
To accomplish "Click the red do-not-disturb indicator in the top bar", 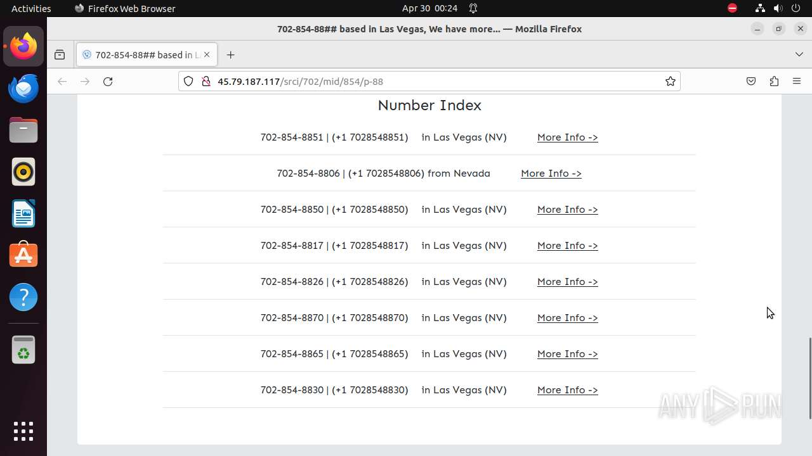I will [732, 8].
